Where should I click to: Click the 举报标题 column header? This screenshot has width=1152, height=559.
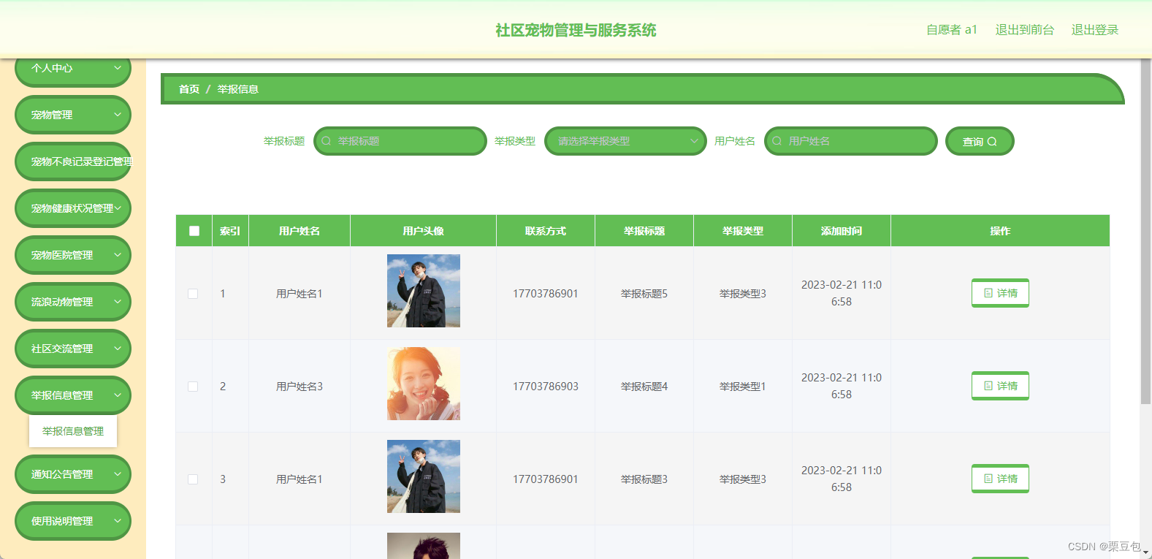click(644, 231)
